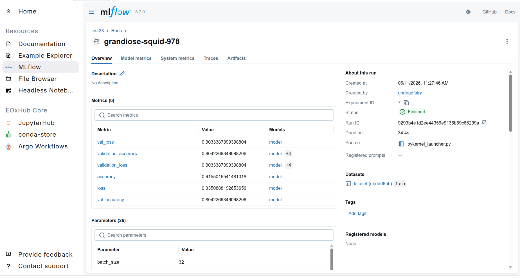Image resolution: width=520 pixels, height=278 pixels.
Task: Go to test23 experiment breadcrumb
Action: point(98,31)
